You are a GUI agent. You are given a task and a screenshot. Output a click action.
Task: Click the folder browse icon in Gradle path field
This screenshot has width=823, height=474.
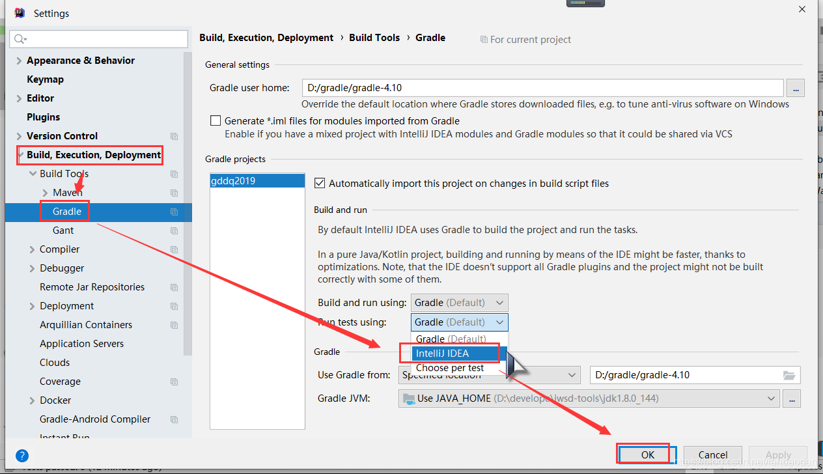(789, 375)
